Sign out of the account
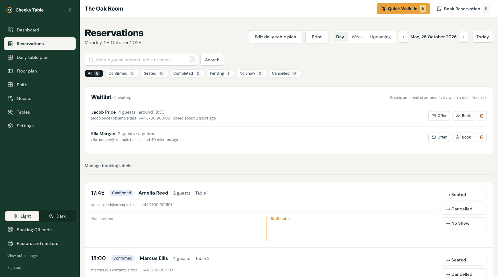 tap(15, 268)
